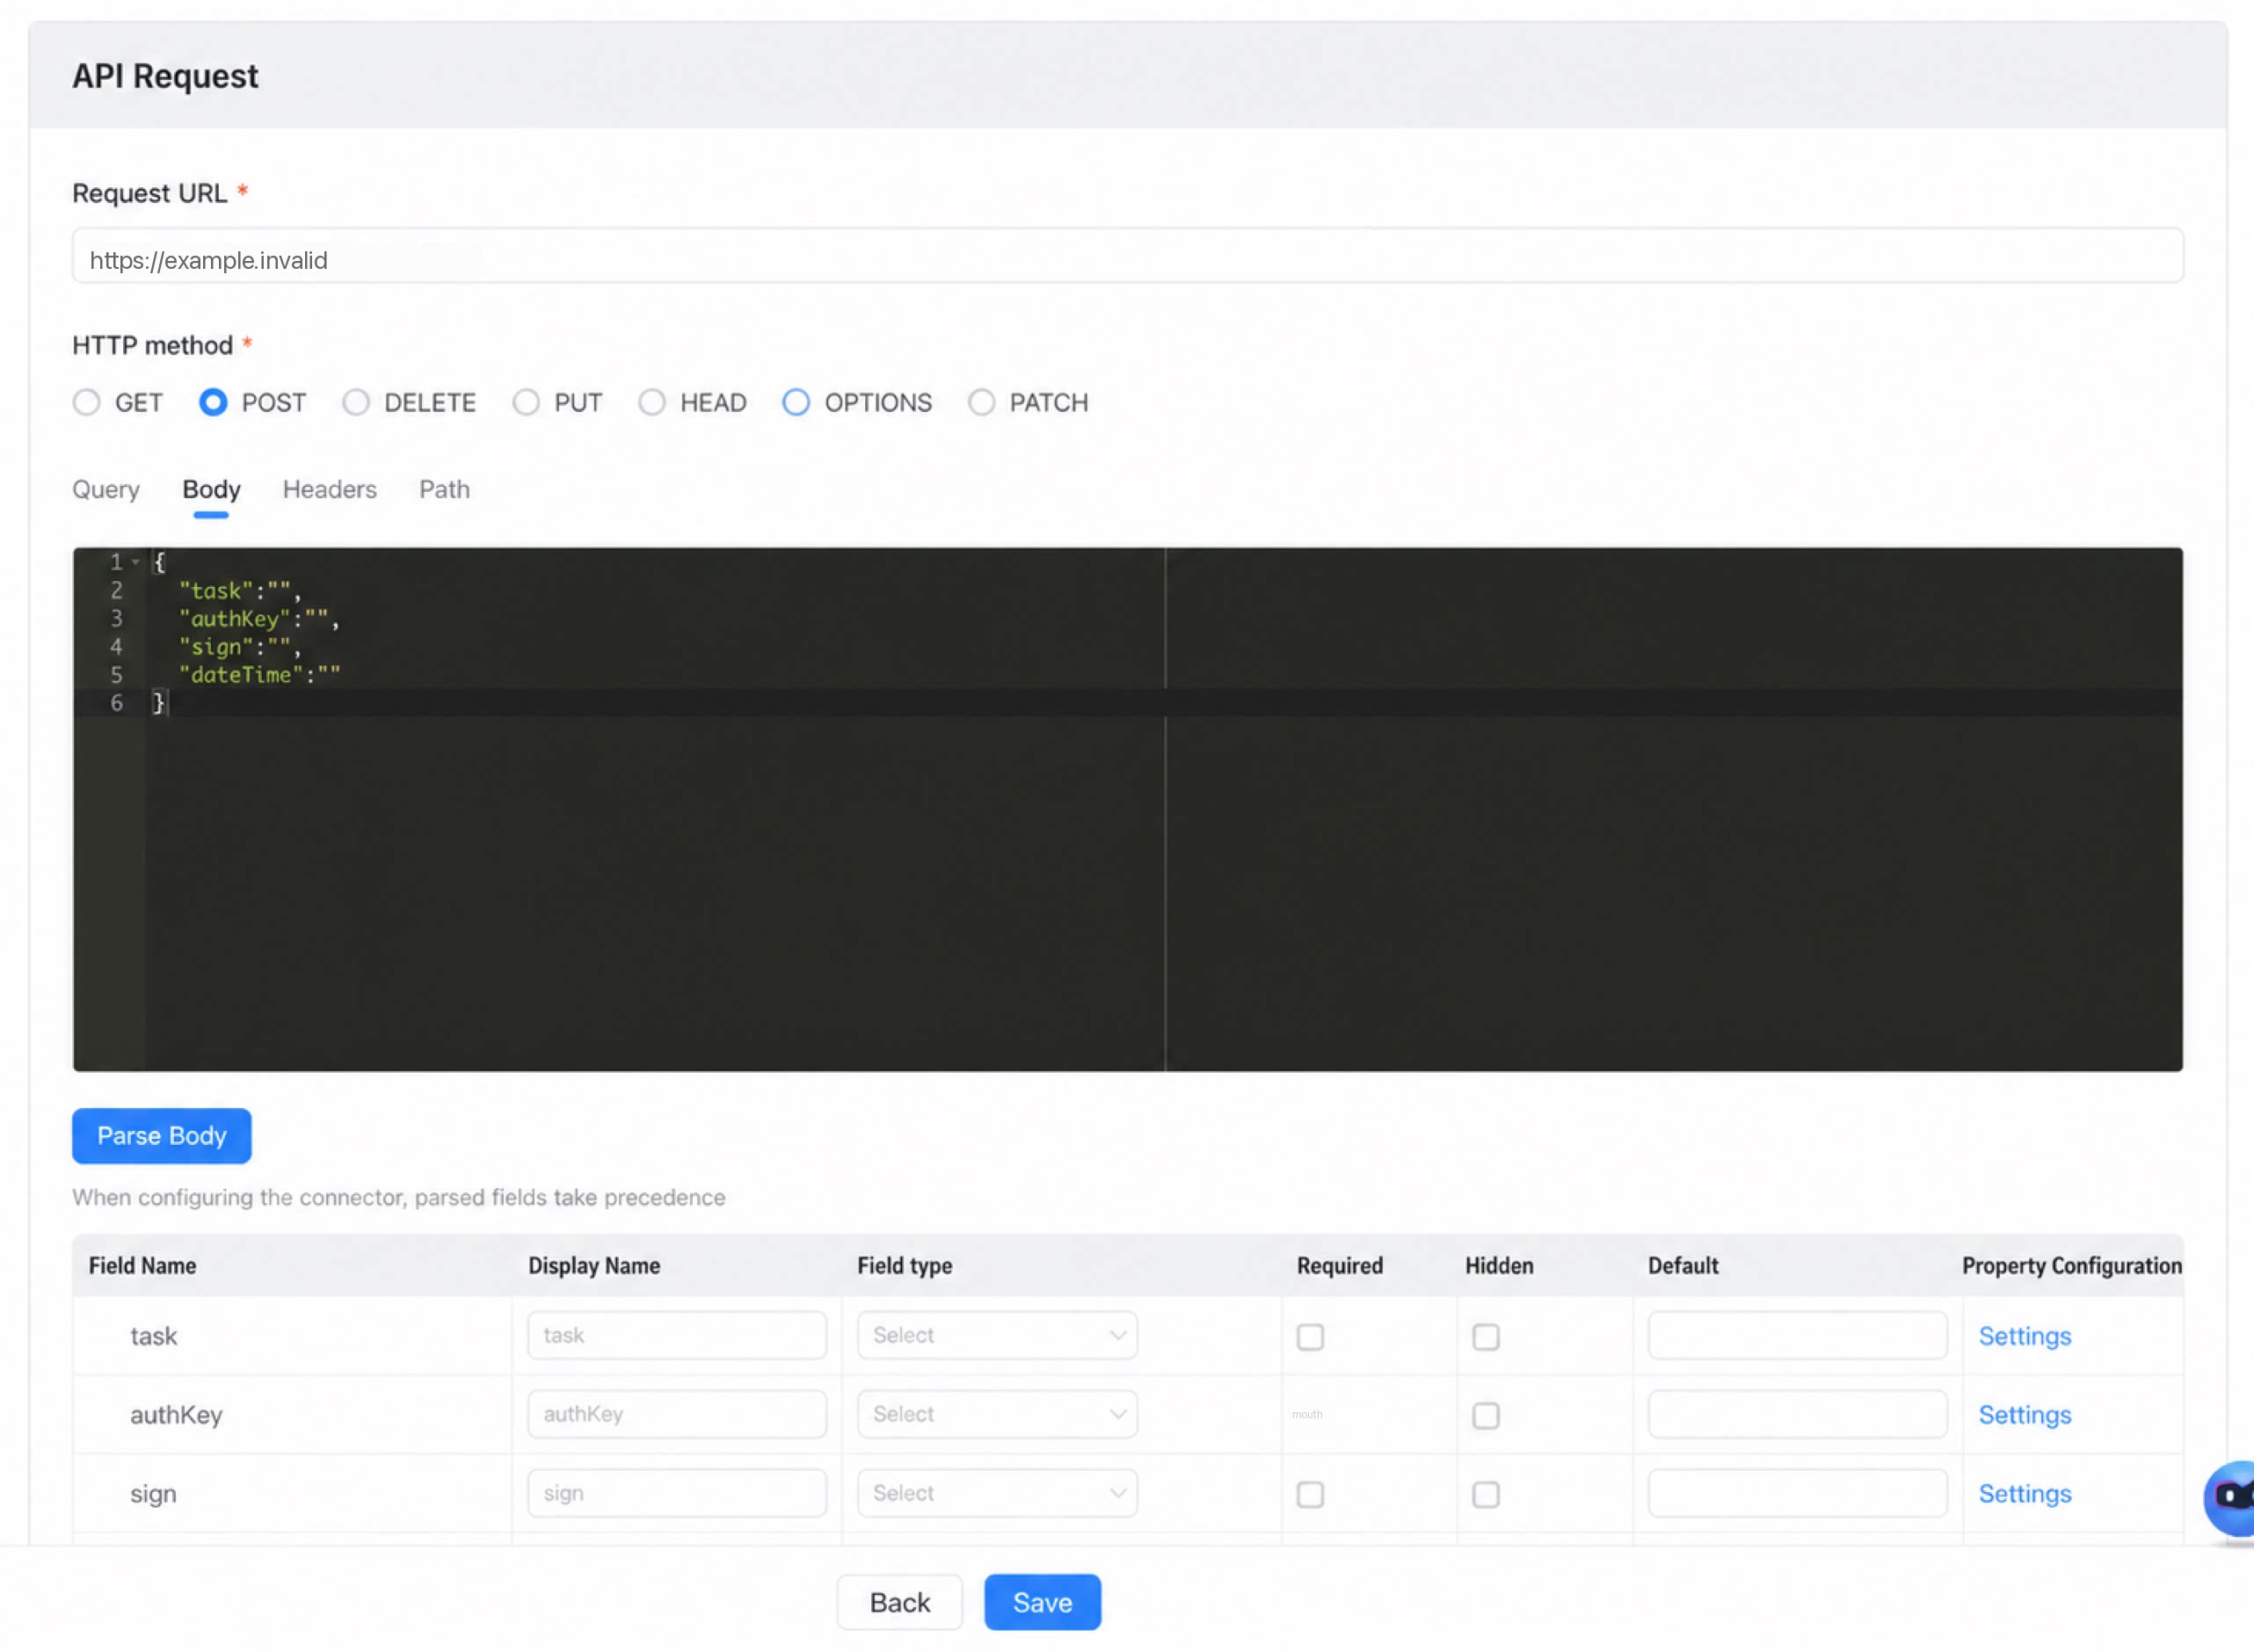2254x1652 pixels.
Task: Click the Default input for sign row
Action: pos(1797,1493)
